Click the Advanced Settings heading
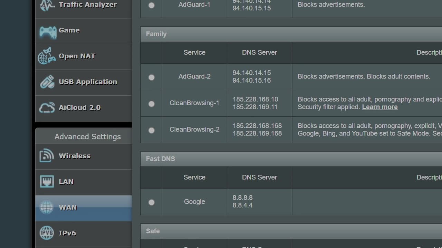The width and height of the screenshot is (442, 248). pos(88,137)
